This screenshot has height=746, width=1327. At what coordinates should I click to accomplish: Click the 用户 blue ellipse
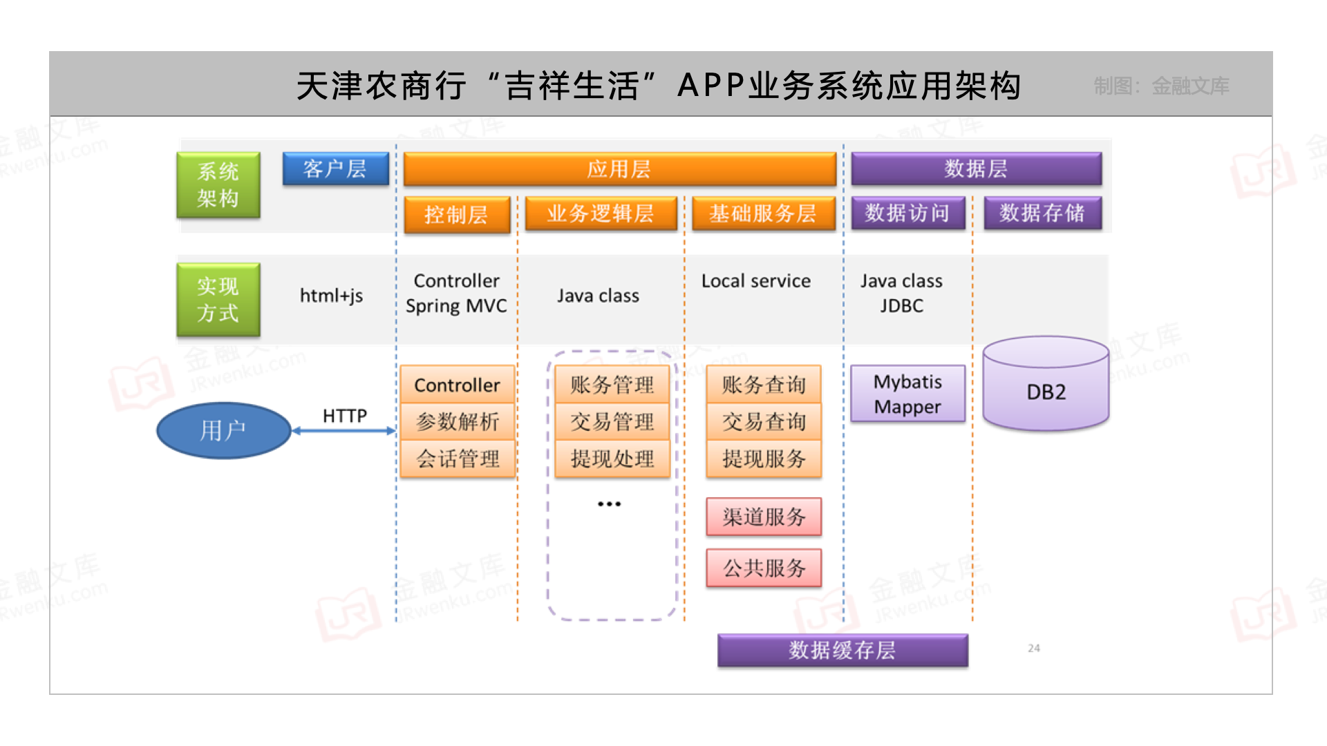[x=224, y=430]
